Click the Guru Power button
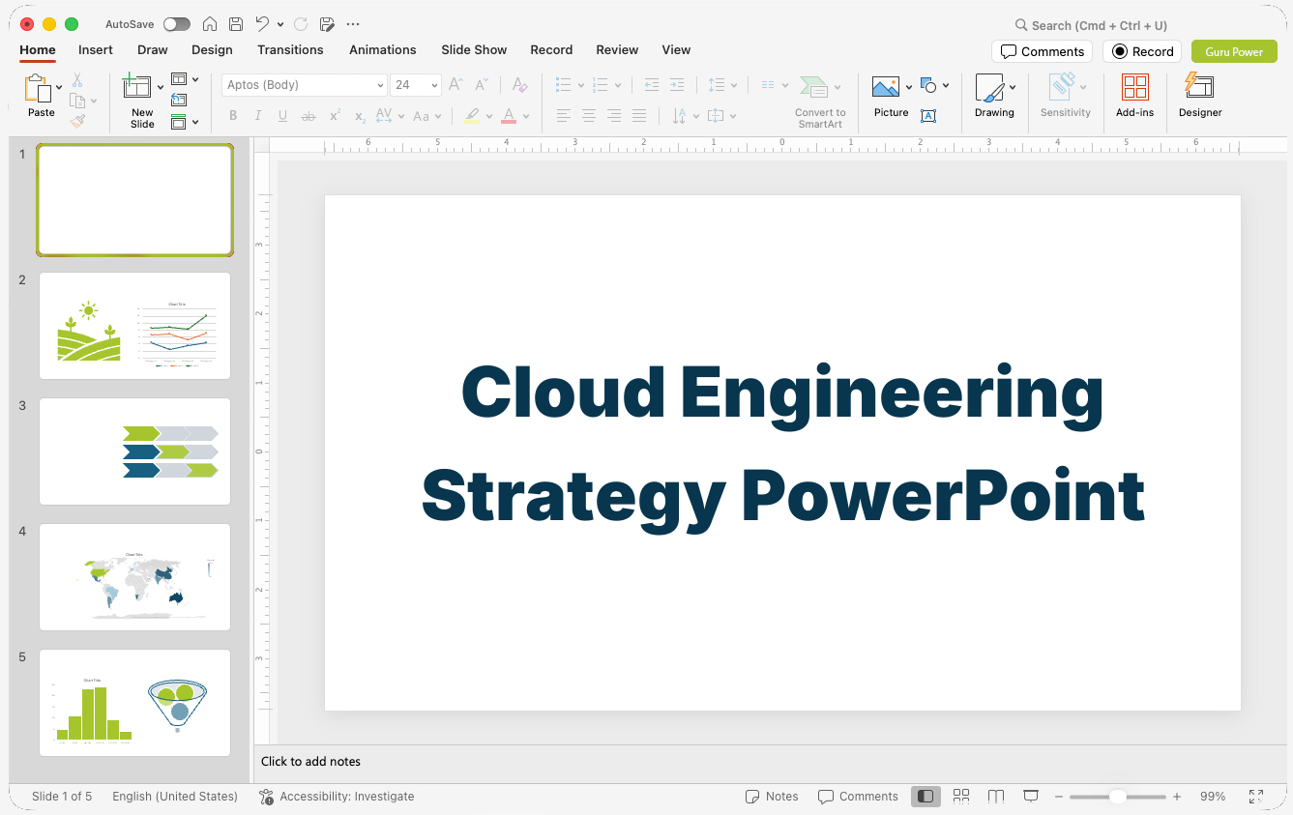The image size is (1293, 815). coord(1234,51)
